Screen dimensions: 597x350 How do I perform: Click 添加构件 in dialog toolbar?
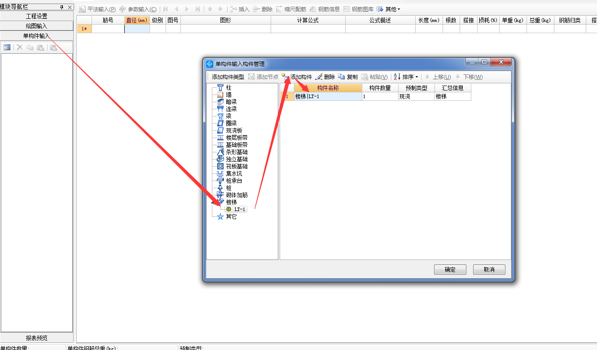297,77
